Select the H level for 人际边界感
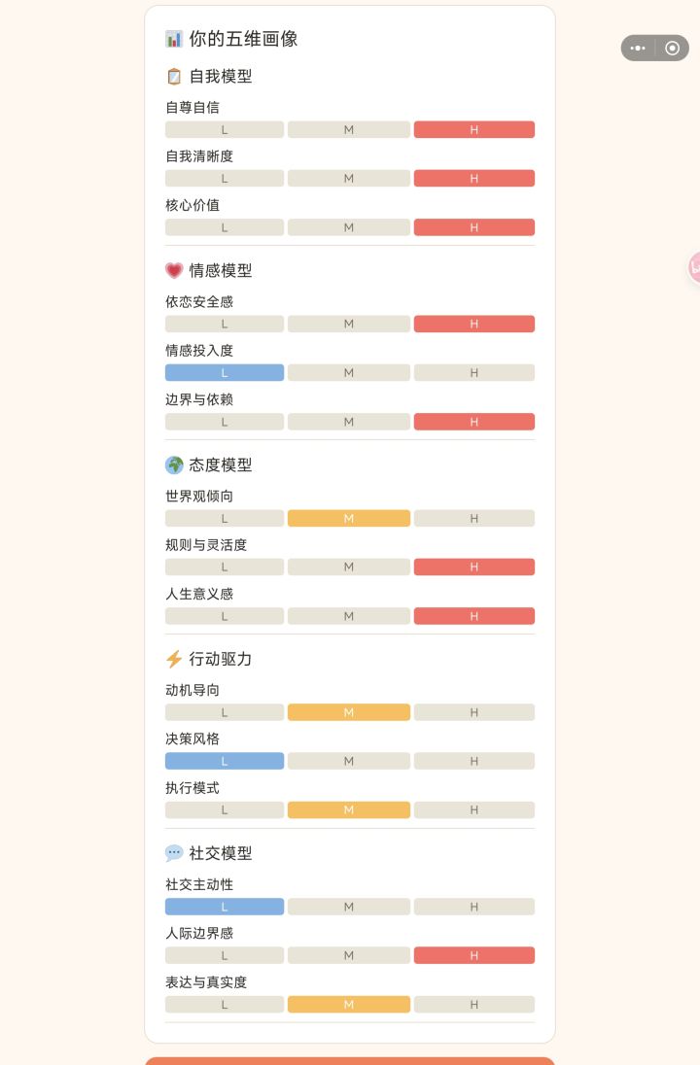The width and height of the screenshot is (700, 1065). click(473, 955)
